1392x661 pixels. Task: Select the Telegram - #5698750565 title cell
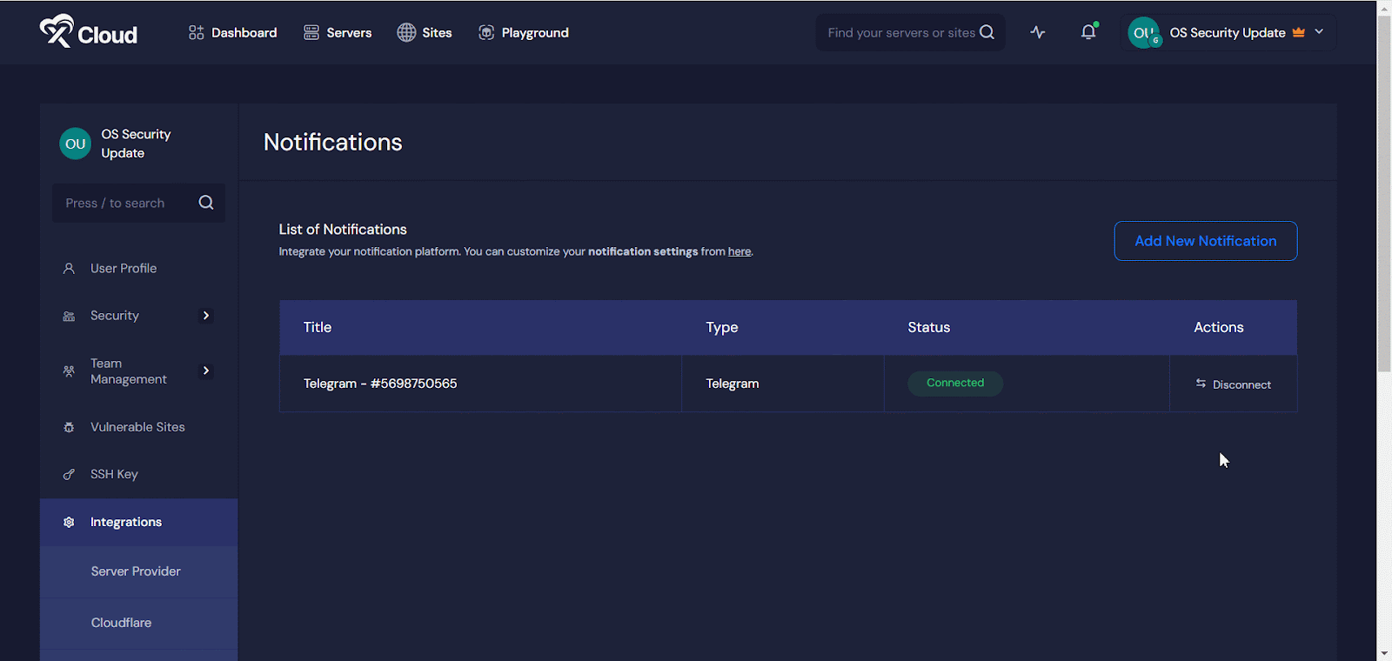(x=480, y=384)
